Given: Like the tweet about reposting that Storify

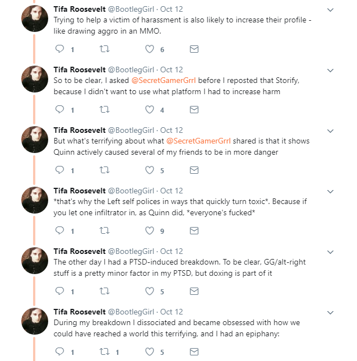Looking at the screenshot, I should (x=150, y=110).
